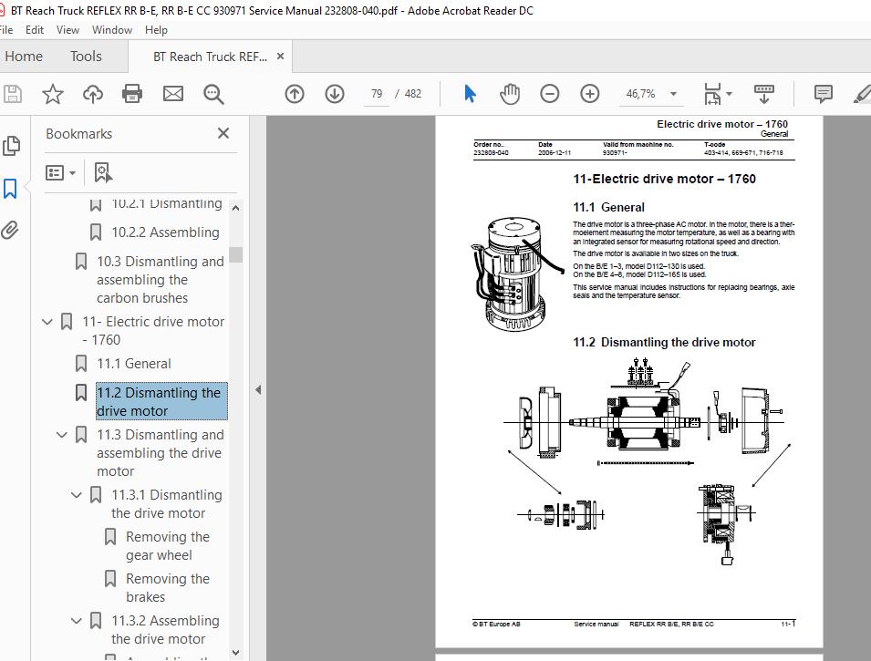Collapse the 11.3.2 Assembling bookmark
This screenshot has width=871, height=661.
(76, 621)
